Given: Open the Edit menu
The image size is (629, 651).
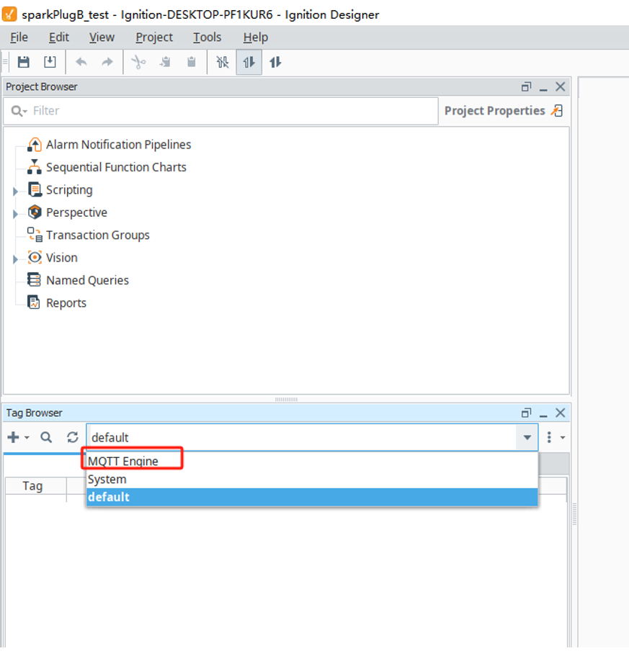Looking at the screenshot, I should pyautogui.click(x=59, y=37).
